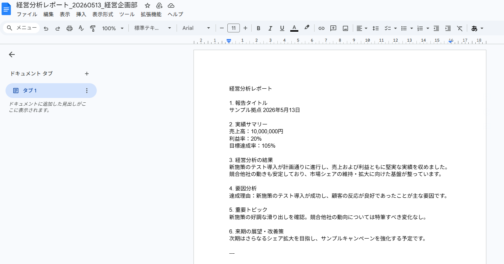The width and height of the screenshot is (504, 264).
Task: Insert a bulleted list
Action: (x=404, y=28)
